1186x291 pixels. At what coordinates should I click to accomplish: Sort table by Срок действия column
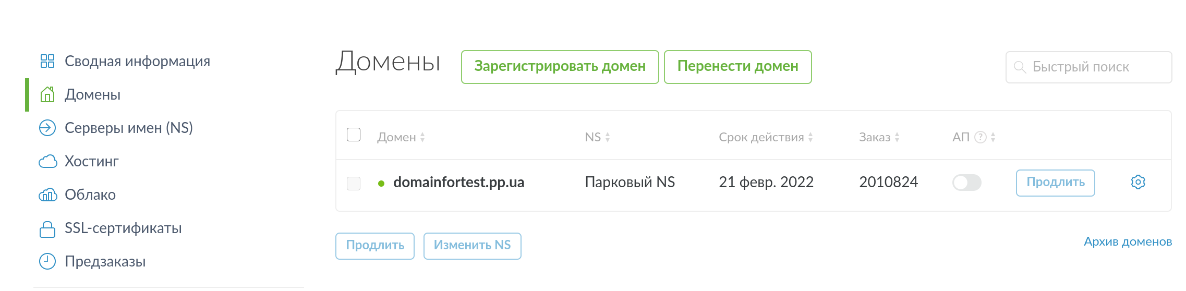click(x=810, y=137)
